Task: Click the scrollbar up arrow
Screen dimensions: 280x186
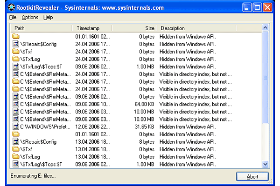Action: [266, 27]
